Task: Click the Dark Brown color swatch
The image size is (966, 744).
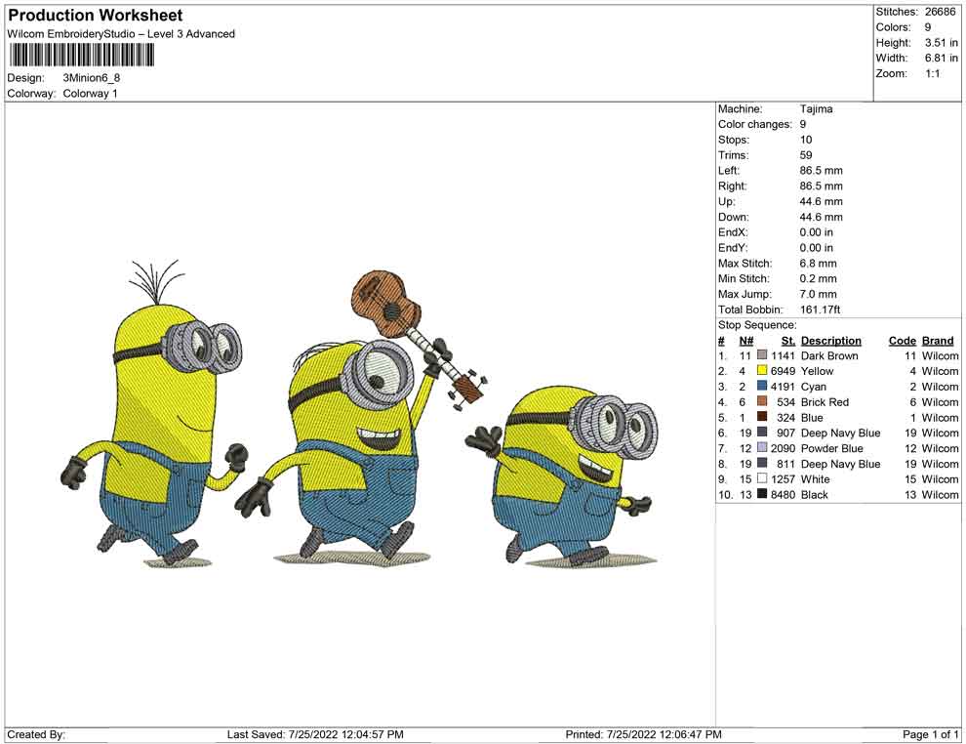Action: click(762, 355)
